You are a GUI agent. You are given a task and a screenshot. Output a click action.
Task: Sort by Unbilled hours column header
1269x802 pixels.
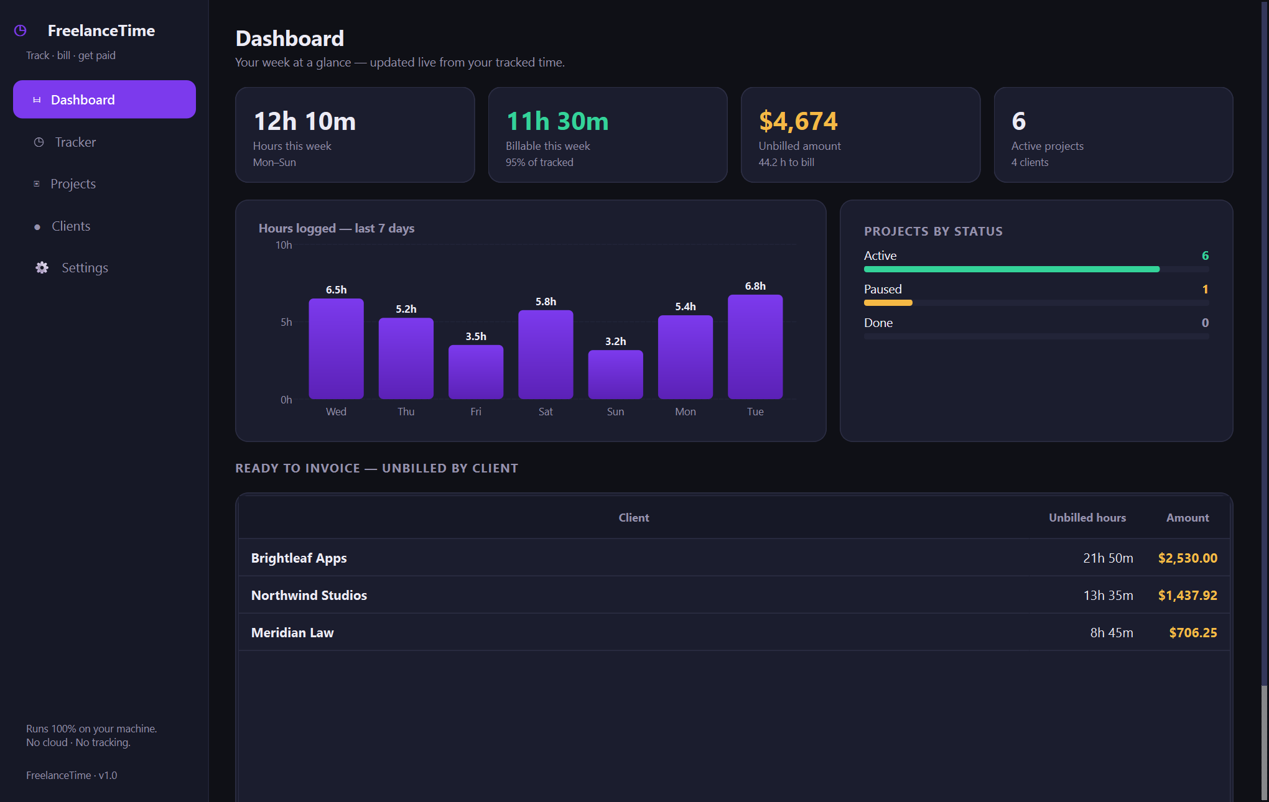[1087, 518]
